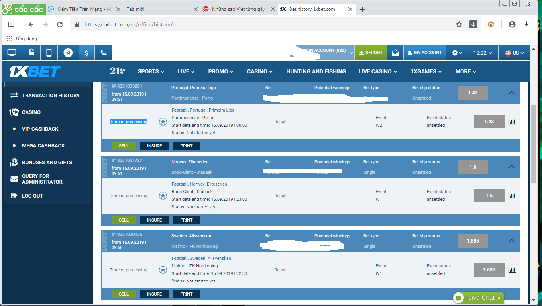
Task: Open the Ứng dụng apps shortcut
Action: (x=22, y=39)
